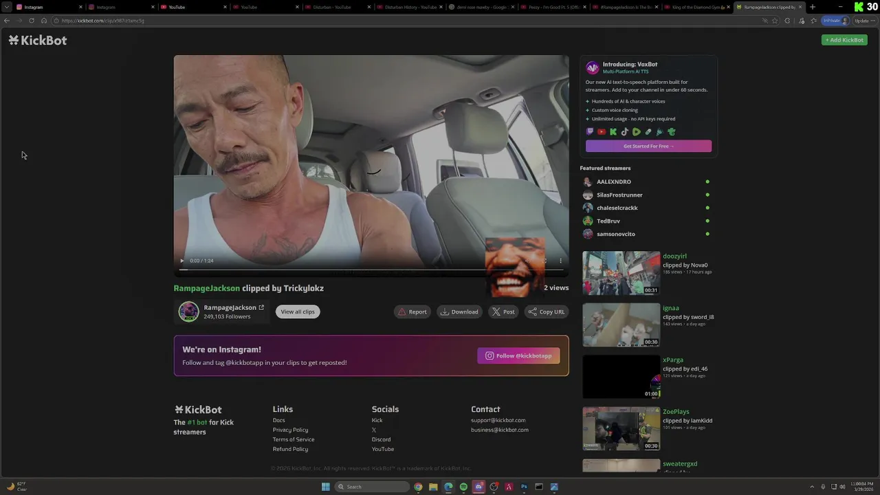Seek on the video progress bar
880x495 pixels.
[x=371, y=269]
